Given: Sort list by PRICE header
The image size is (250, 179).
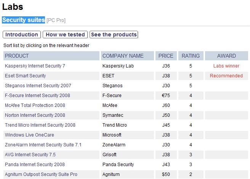Looking at the screenshot, I should [x=166, y=56].
